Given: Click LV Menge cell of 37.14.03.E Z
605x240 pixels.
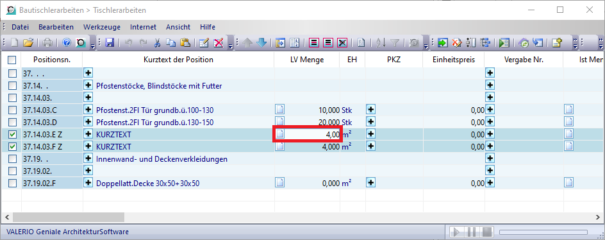Looking at the screenshot, I should pyautogui.click(x=308, y=135).
